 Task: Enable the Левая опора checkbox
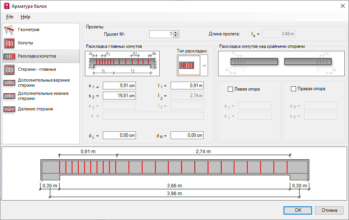pos(230,89)
